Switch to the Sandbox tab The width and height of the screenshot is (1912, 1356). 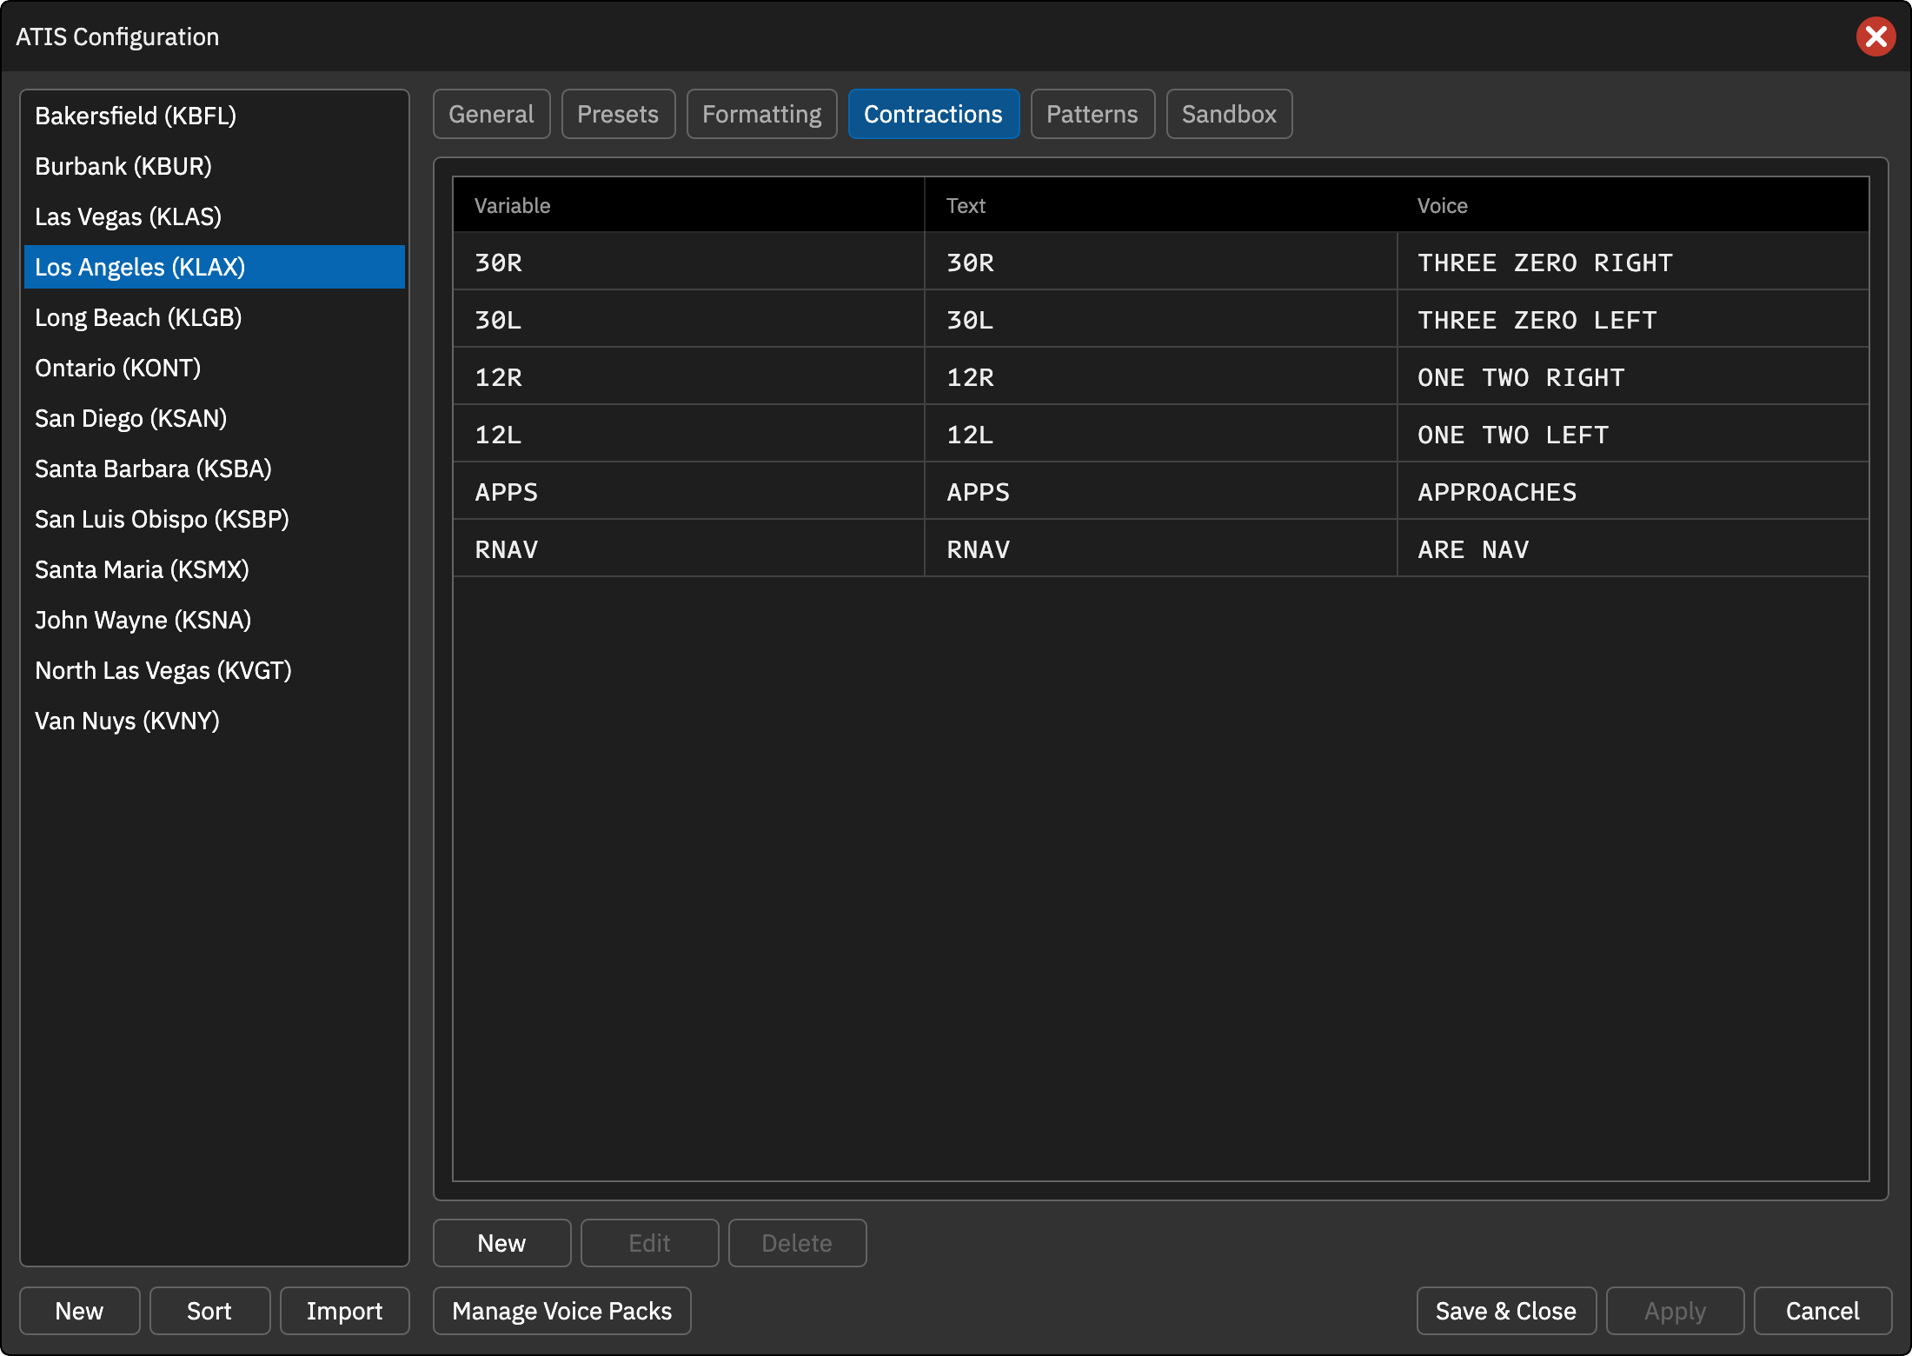(1229, 114)
